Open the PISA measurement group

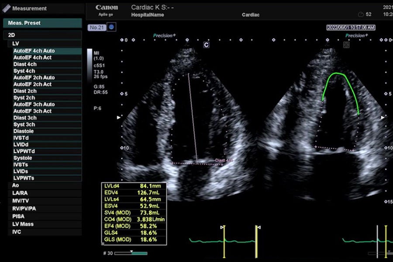(45, 217)
